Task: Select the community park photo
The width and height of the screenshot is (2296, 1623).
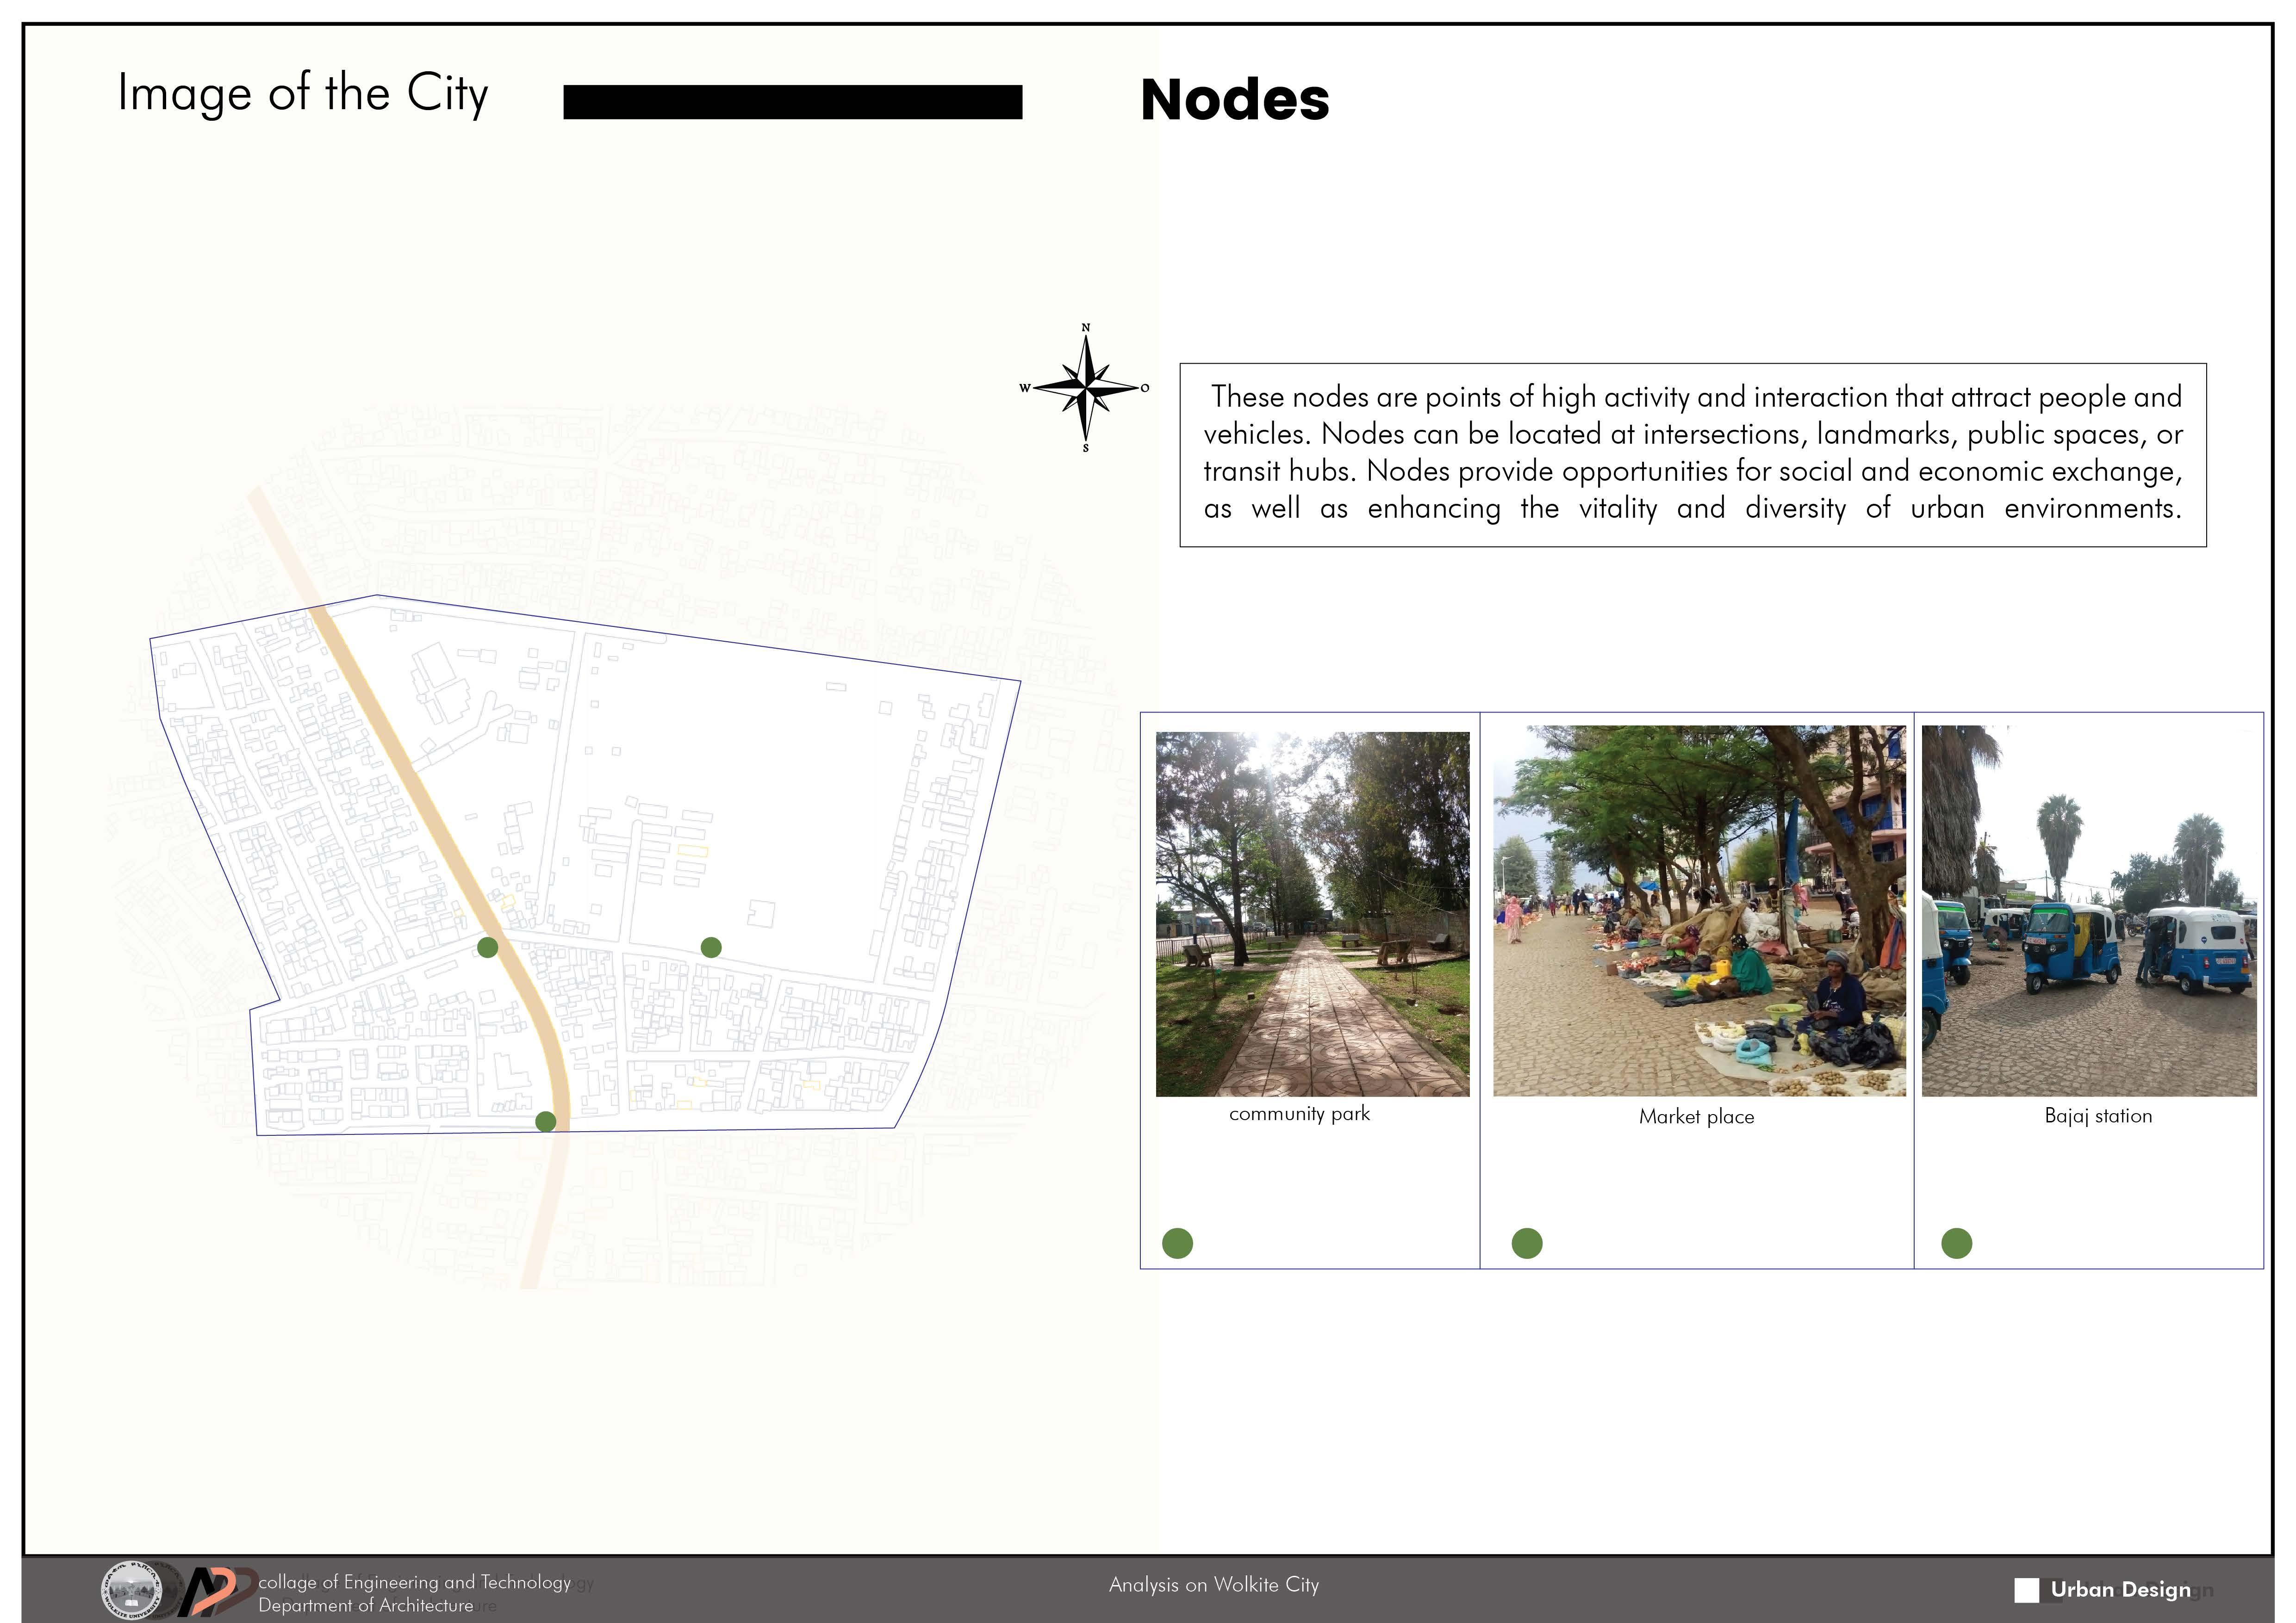Action: click(x=1312, y=913)
